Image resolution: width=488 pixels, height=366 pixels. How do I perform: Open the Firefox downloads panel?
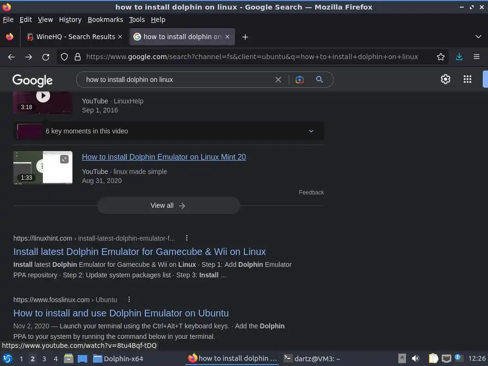pos(459,57)
